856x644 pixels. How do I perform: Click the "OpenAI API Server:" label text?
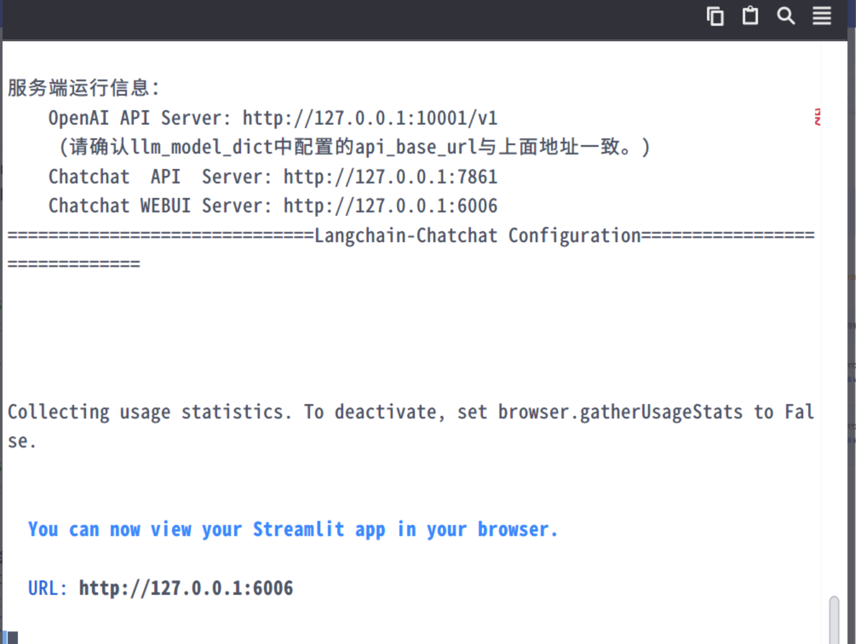pyautogui.click(x=139, y=118)
